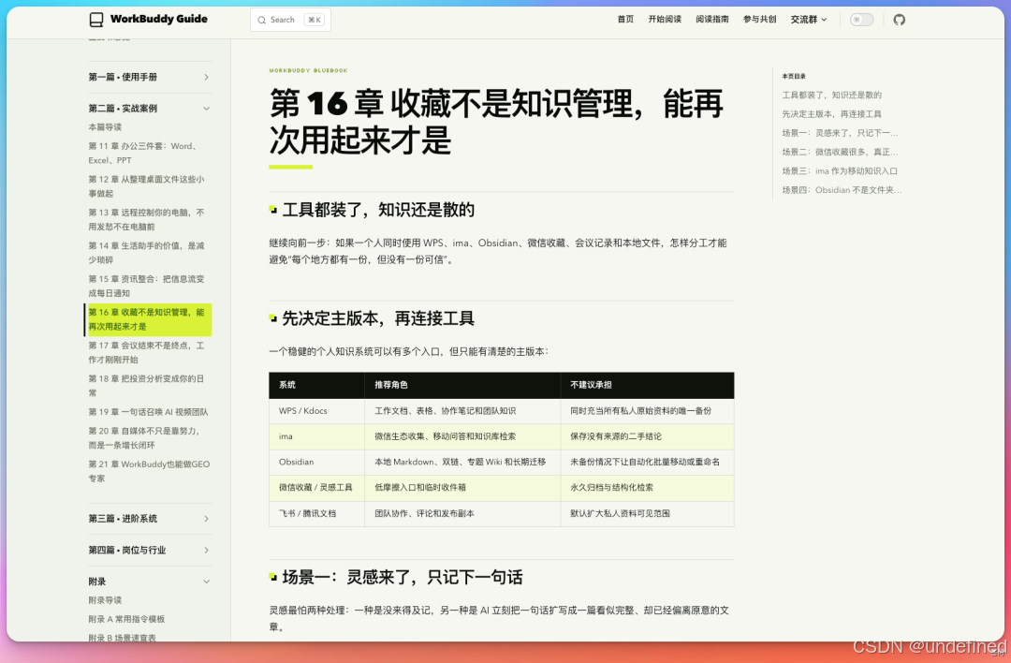Jump to 场景四：Obsidian 不是文件夹 in outline
This screenshot has width=1011, height=663.
point(842,190)
